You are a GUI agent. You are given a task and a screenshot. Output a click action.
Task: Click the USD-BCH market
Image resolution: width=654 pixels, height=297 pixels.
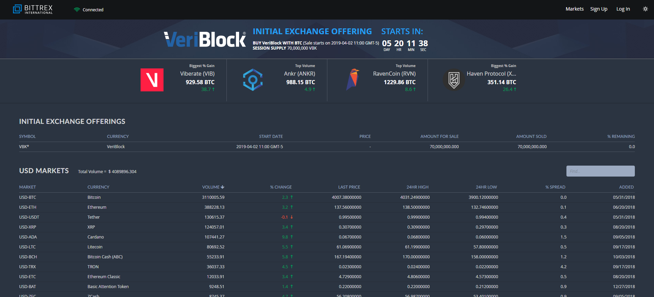tap(28, 257)
